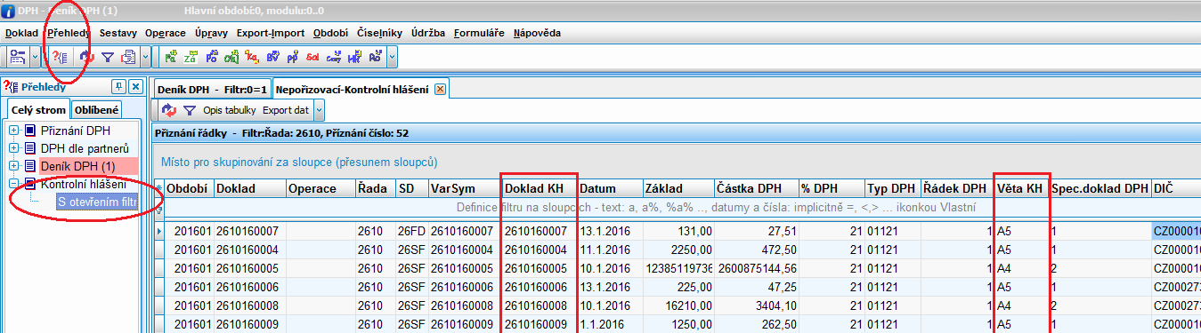Screen dimensions: 1201x333
Task: Expand the DPH dle partnerů tree node
Action: [14, 148]
